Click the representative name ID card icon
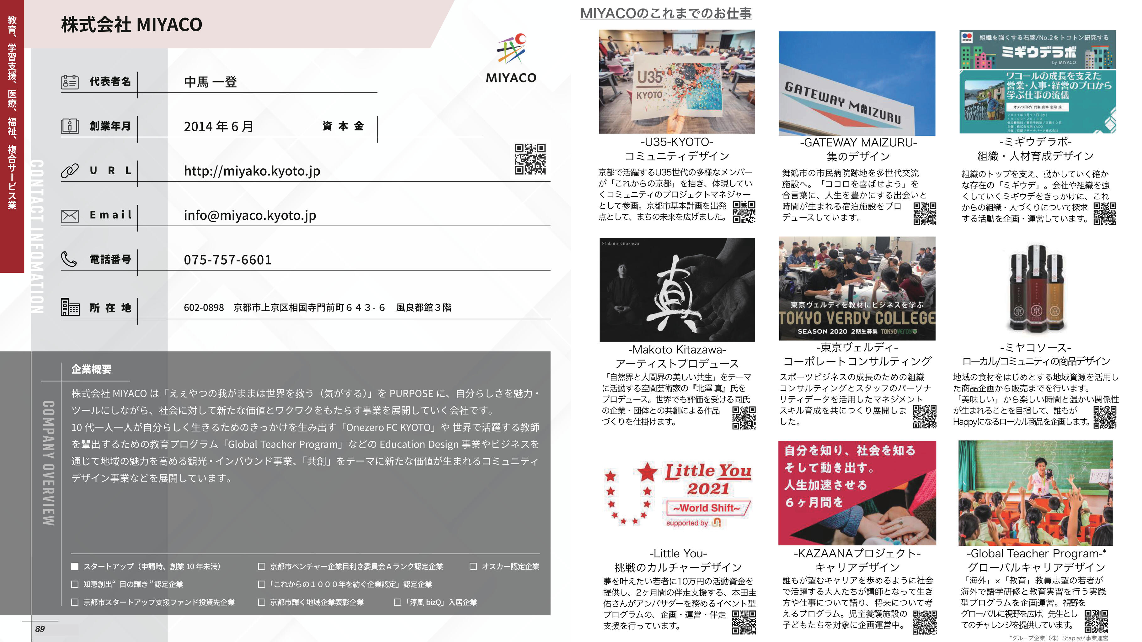This screenshot has height=642, width=1142. (x=70, y=82)
